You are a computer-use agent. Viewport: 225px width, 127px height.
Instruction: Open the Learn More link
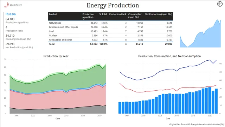[16, 5]
